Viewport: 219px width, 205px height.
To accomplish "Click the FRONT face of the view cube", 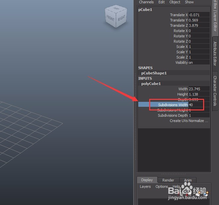I will tap(110, 18).
